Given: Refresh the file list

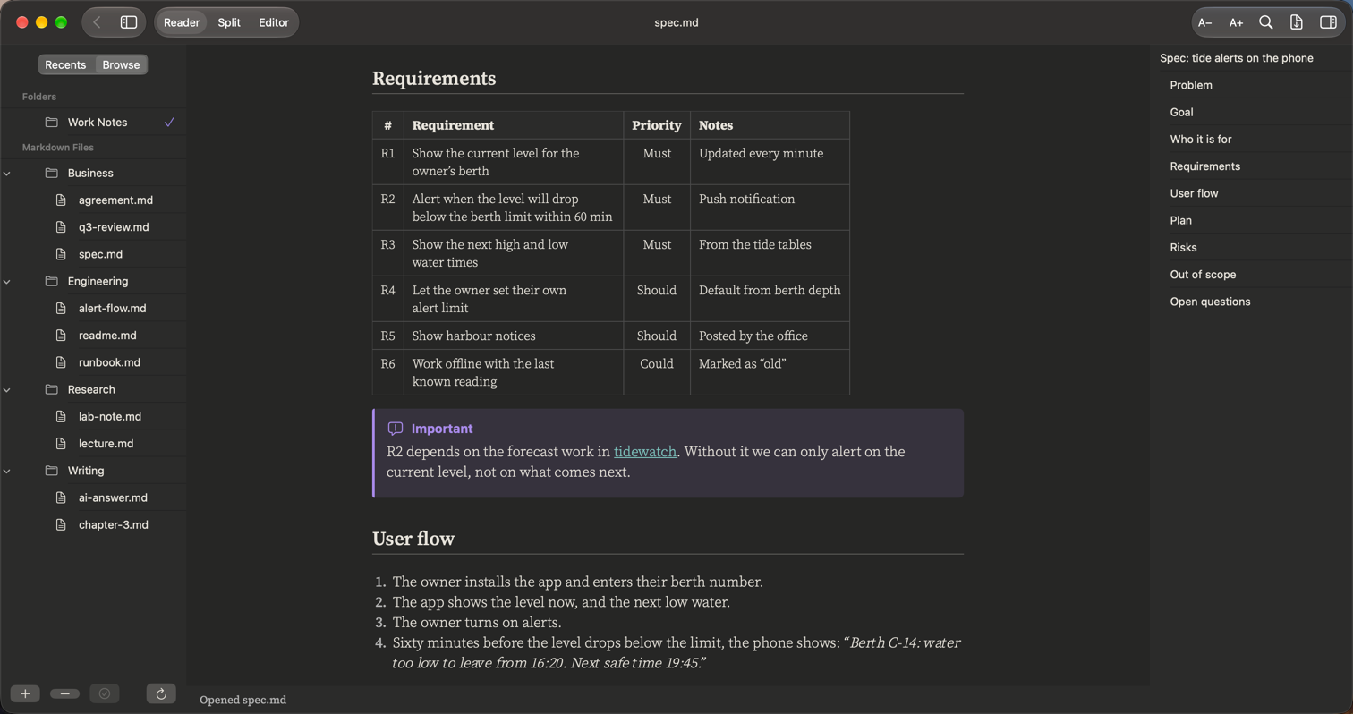Looking at the screenshot, I should click(x=161, y=693).
